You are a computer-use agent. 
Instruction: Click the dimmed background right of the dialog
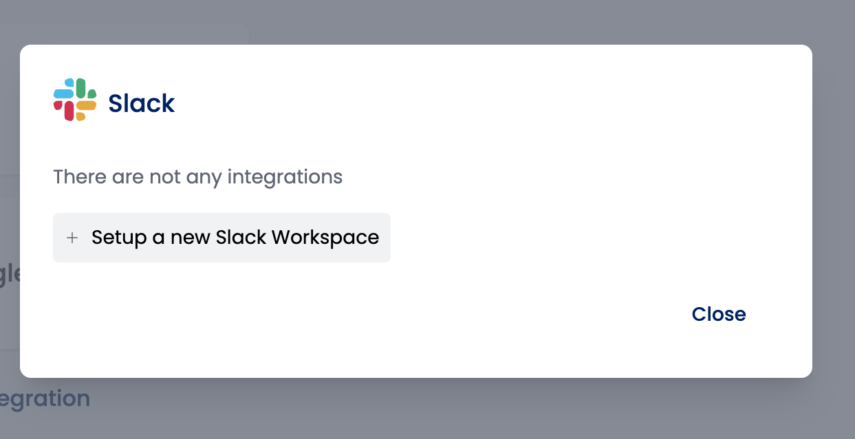click(x=834, y=206)
